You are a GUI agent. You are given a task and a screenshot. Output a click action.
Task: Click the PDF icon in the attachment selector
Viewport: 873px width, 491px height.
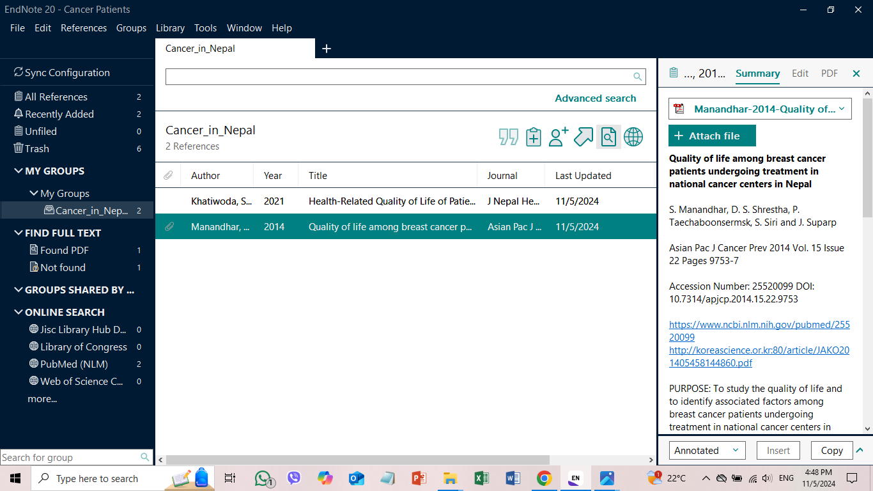pos(679,109)
